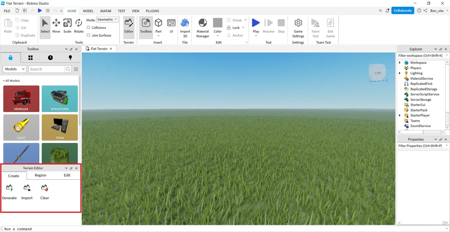The width and height of the screenshot is (450, 232).
Task: Click the view selector cube labeled Left
Action: tap(378, 73)
